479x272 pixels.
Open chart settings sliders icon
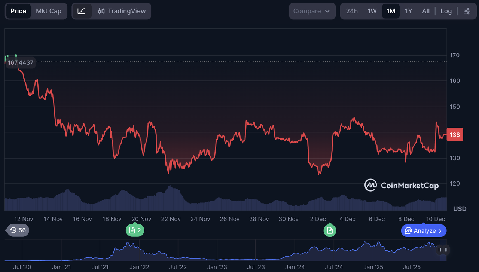coord(467,11)
